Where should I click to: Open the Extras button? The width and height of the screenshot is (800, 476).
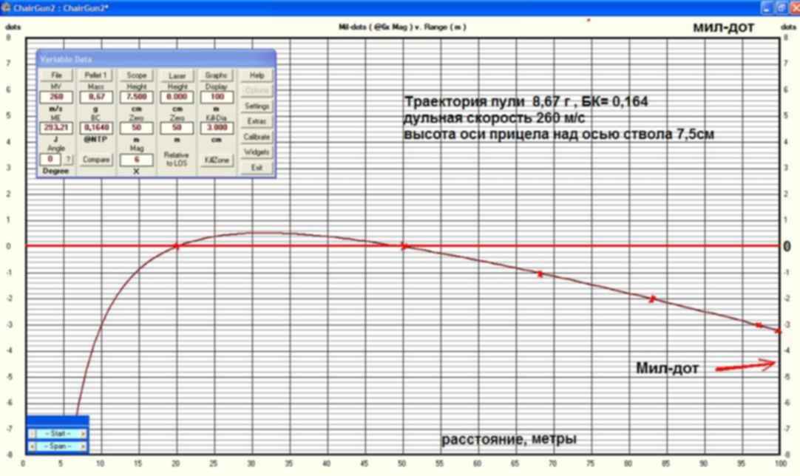click(257, 121)
